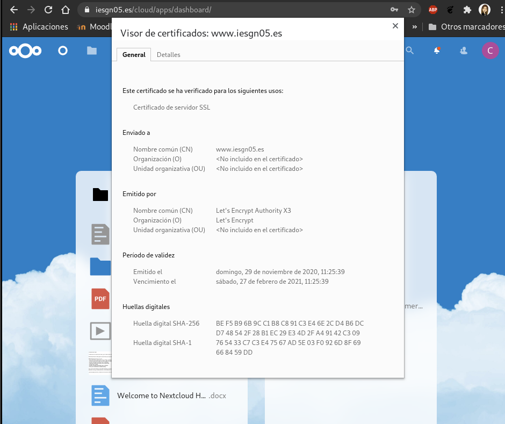Viewport: 505px width, 424px height.
Task: Click the Nextcloud logo icon
Action: pos(25,51)
